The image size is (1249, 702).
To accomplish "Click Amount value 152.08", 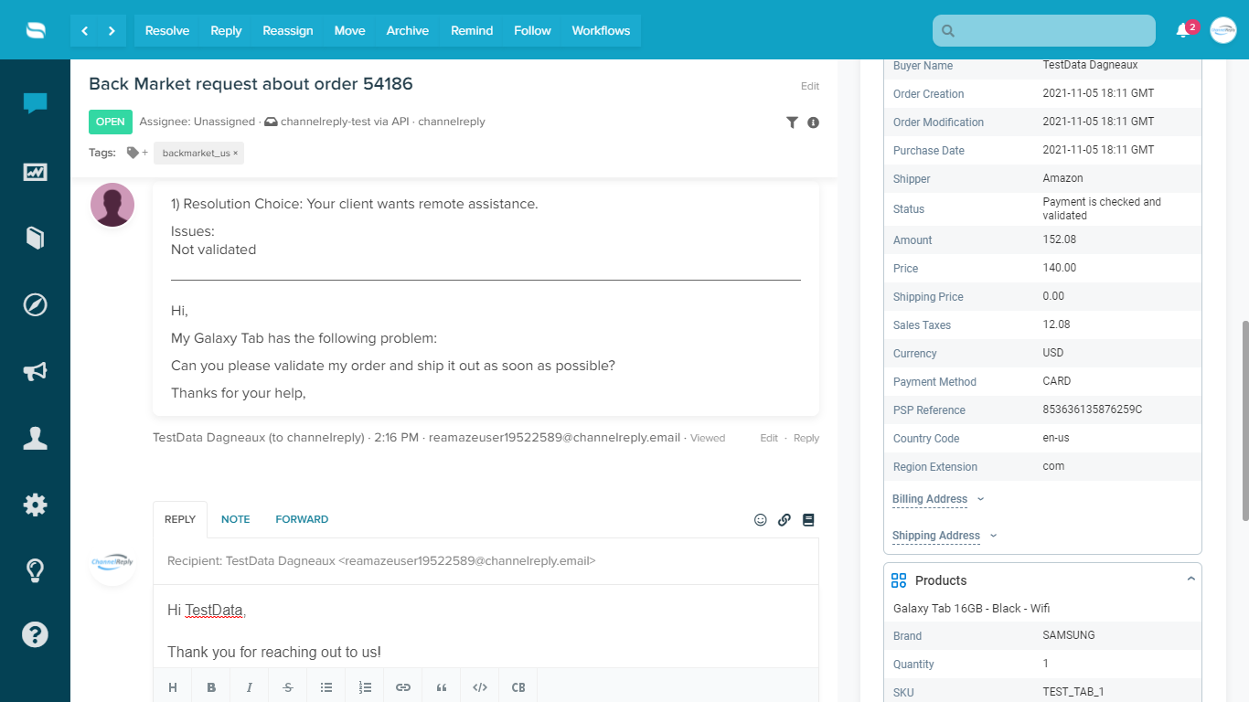I will point(1060,239).
